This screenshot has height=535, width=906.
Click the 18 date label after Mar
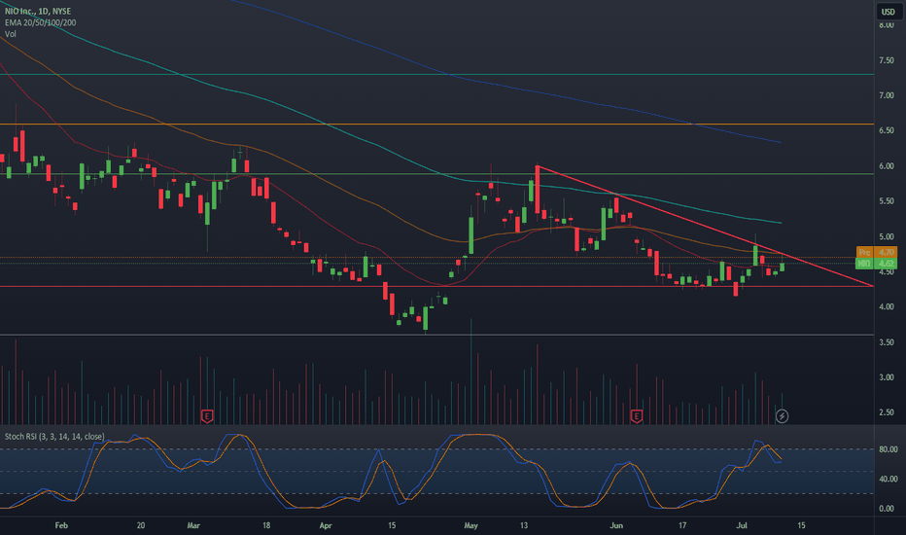(266, 525)
